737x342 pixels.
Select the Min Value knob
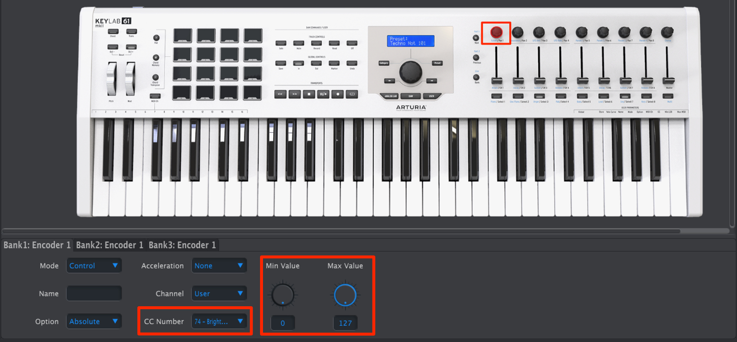point(283,295)
